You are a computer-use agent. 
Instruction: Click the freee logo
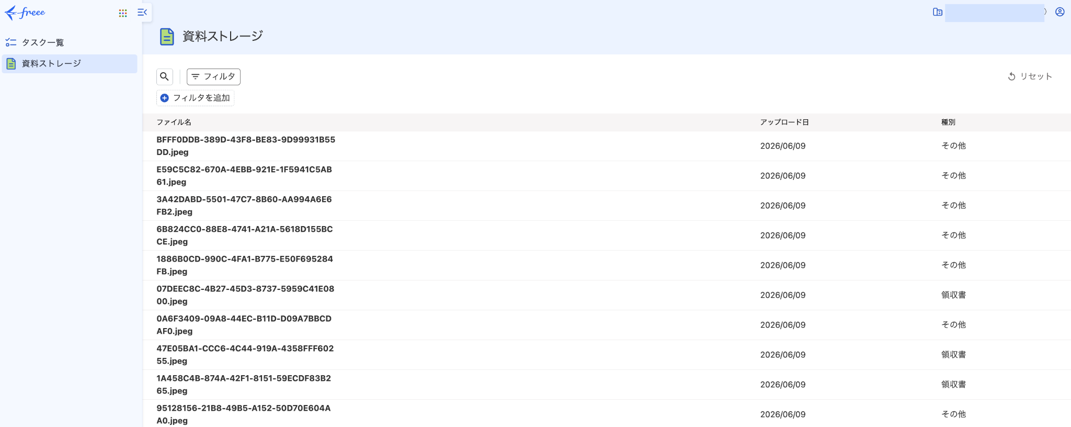25,13
